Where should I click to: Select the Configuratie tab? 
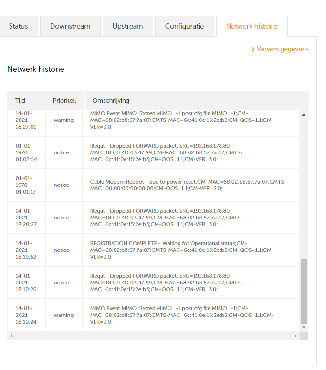(184, 26)
